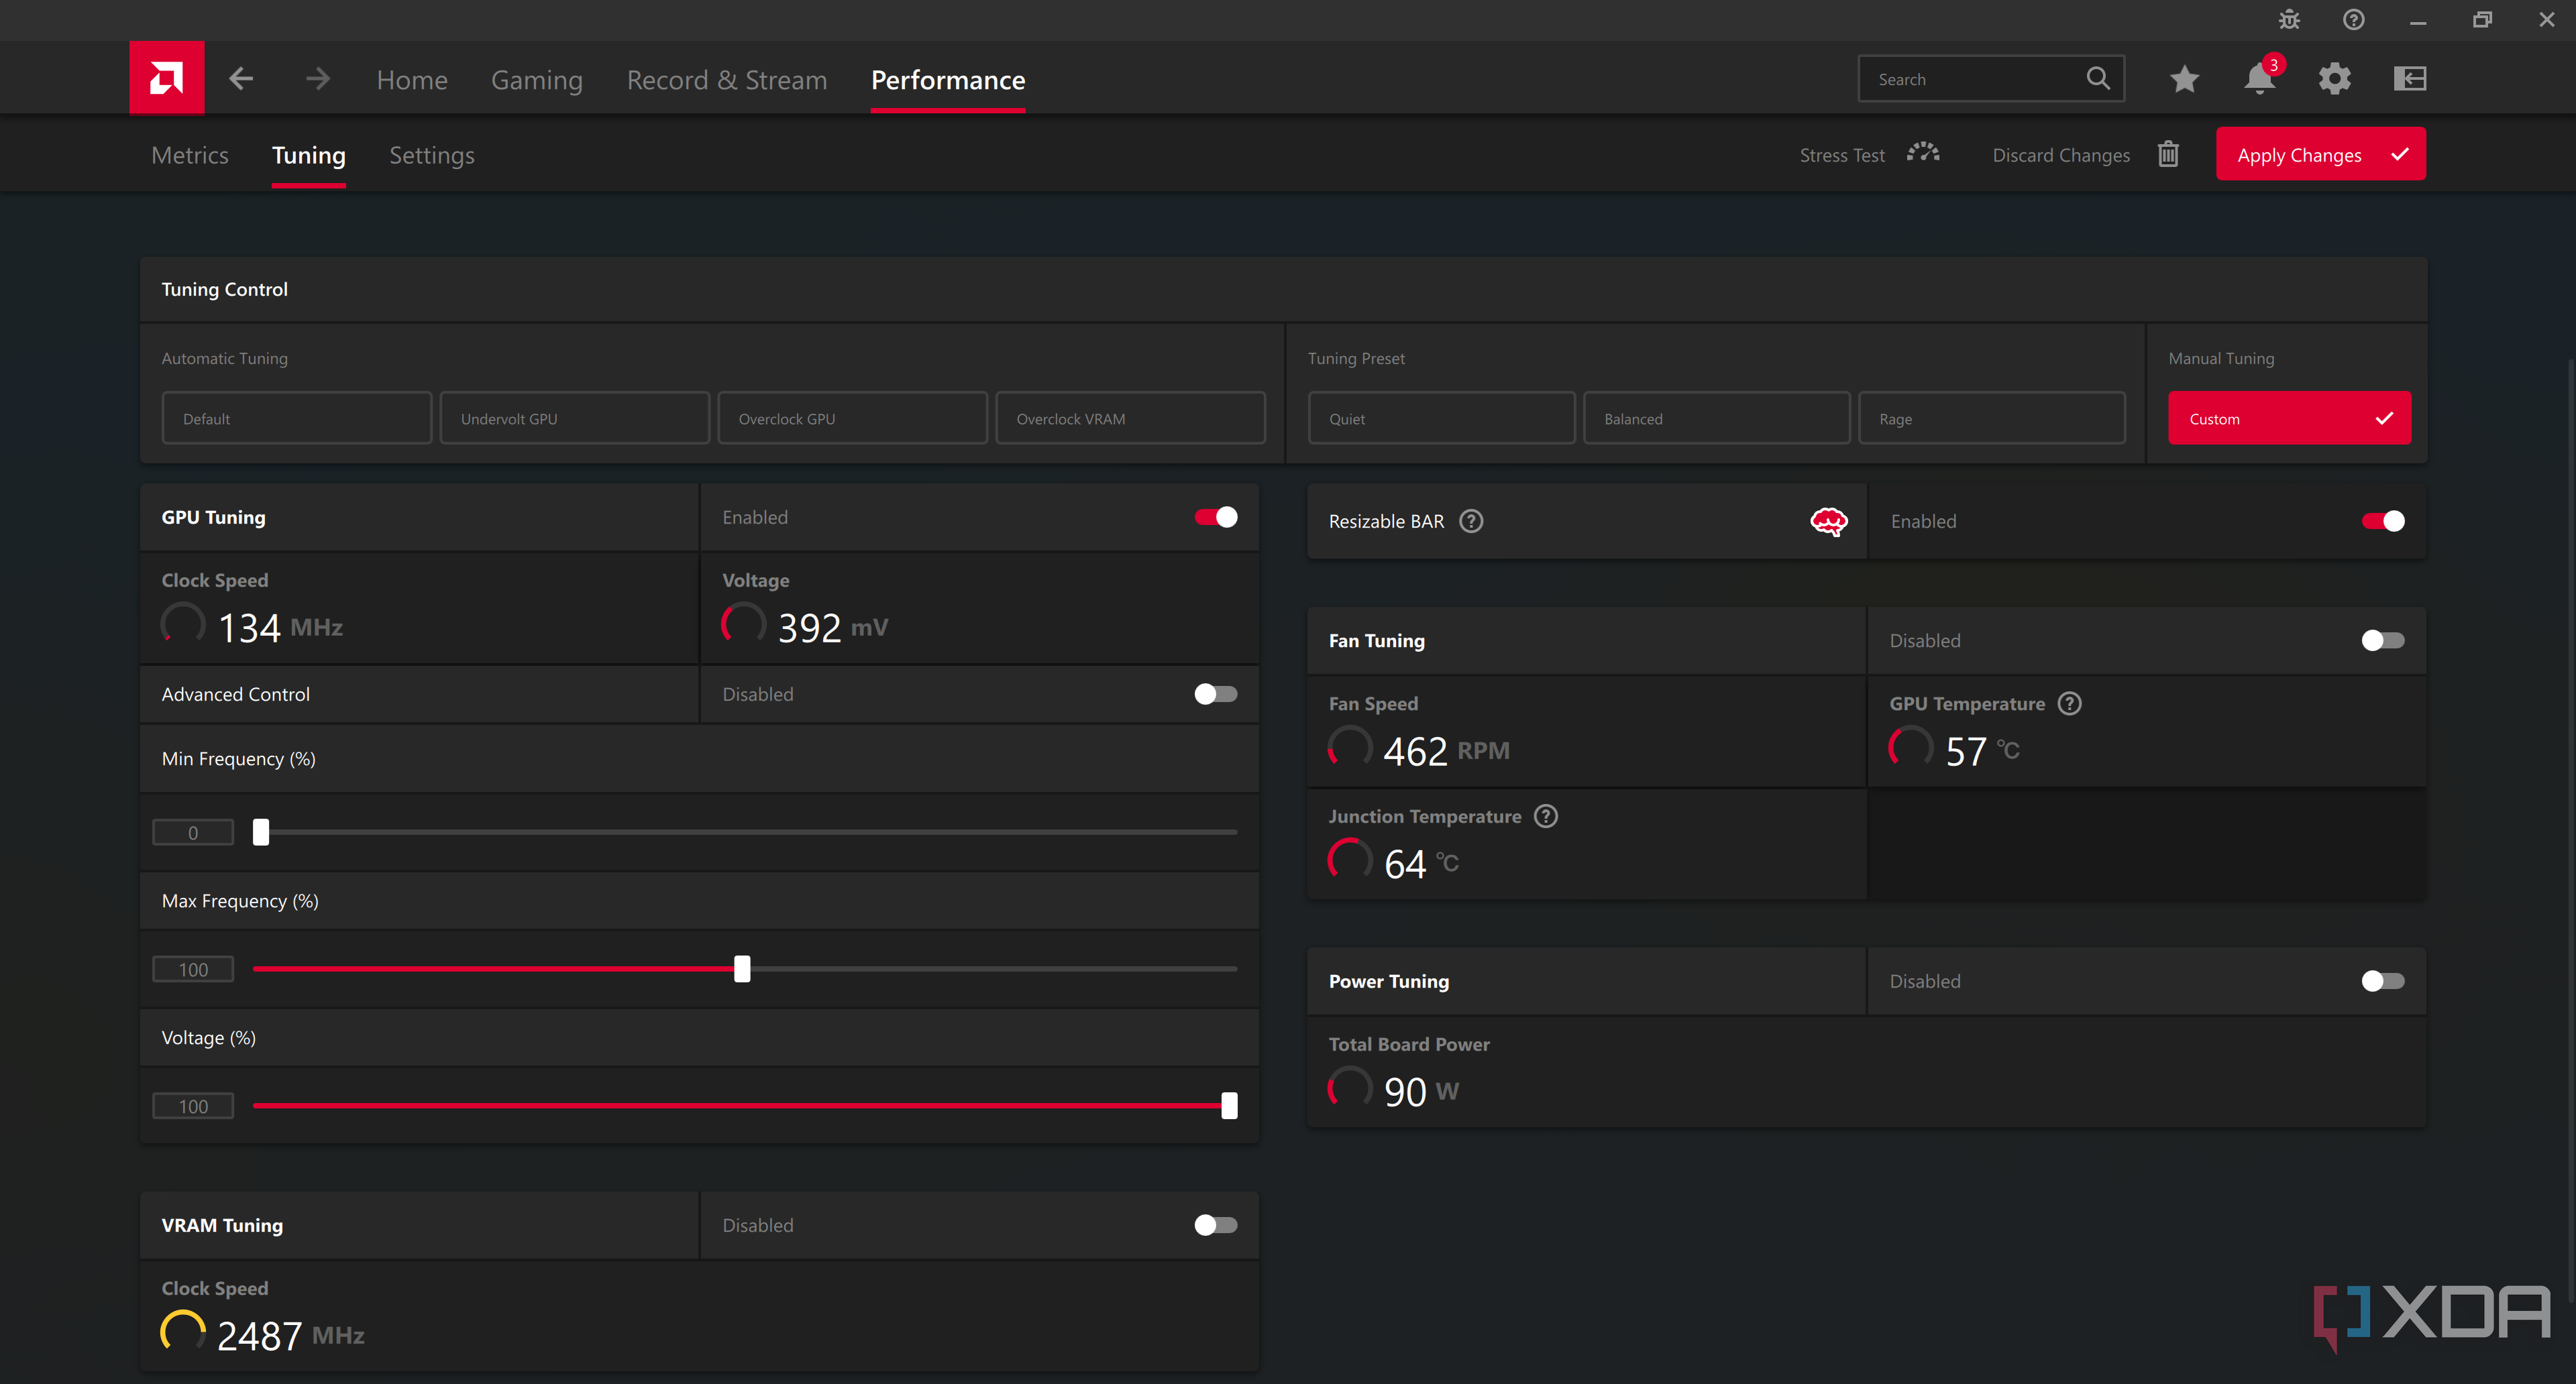Select the Default automatic tuning
This screenshot has width=2576, height=1384.
pyautogui.click(x=296, y=418)
